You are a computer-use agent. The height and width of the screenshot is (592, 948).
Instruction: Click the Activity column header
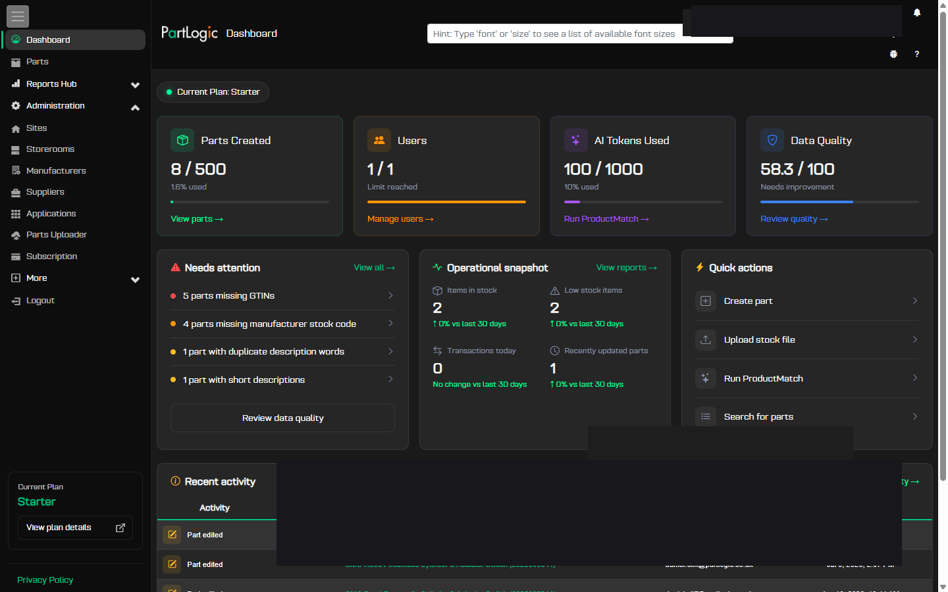[x=215, y=508]
